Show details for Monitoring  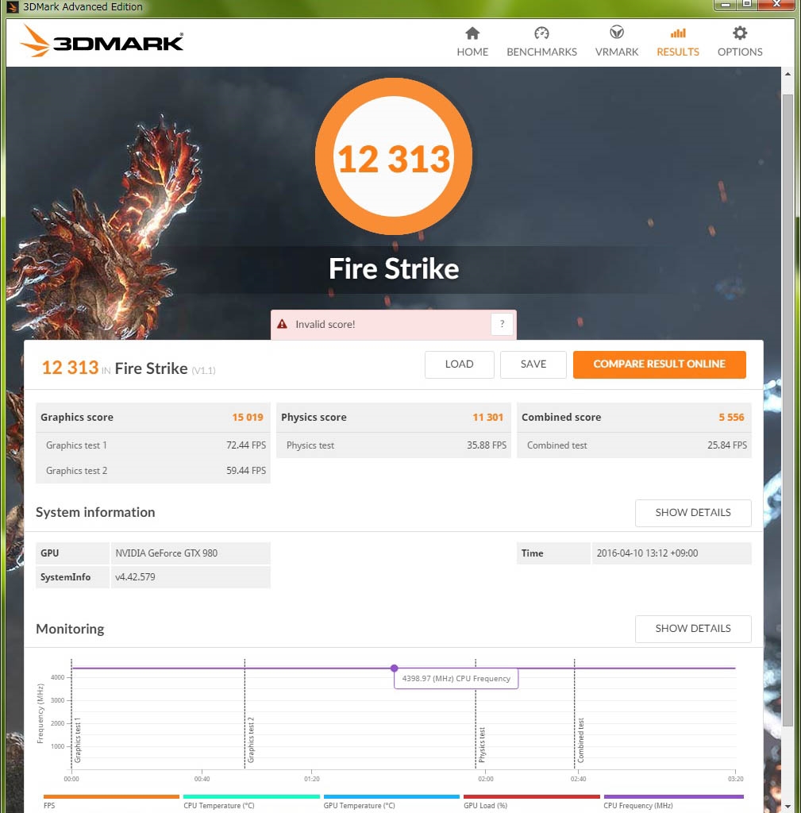[x=693, y=629]
